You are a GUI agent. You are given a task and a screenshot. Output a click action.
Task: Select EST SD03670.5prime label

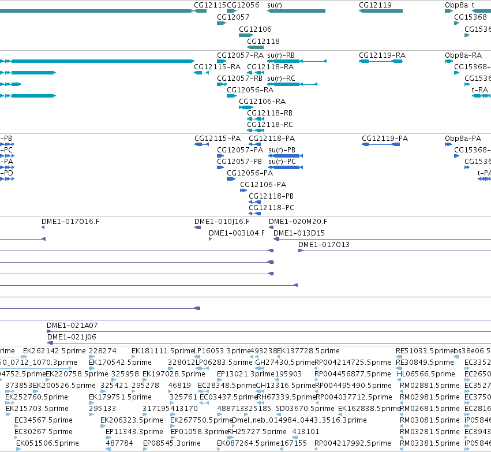coord(305,409)
